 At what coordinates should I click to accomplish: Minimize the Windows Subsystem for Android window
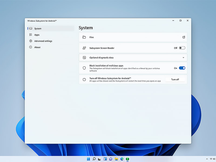coord(173,21)
